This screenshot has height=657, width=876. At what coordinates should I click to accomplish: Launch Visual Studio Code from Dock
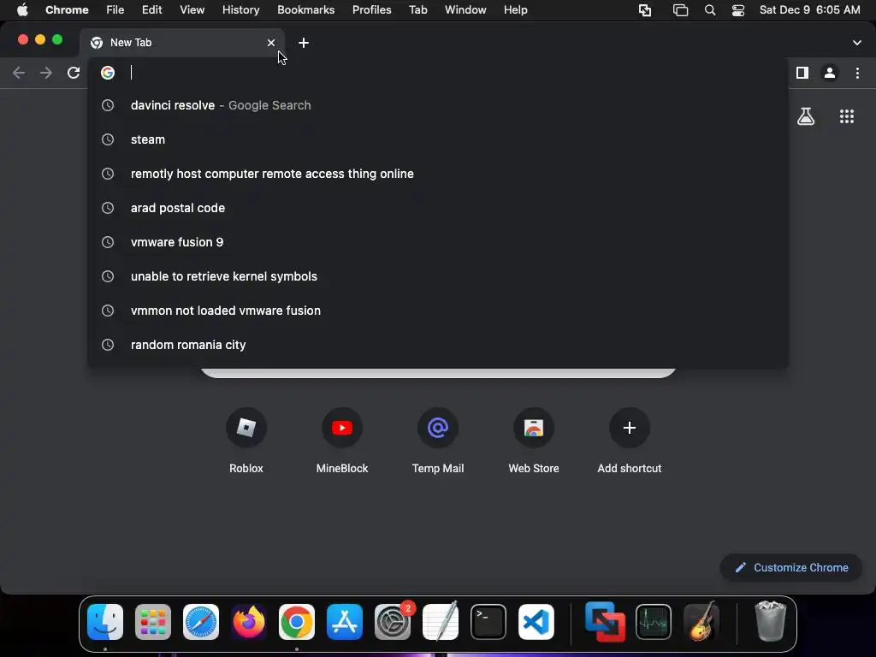(536, 622)
